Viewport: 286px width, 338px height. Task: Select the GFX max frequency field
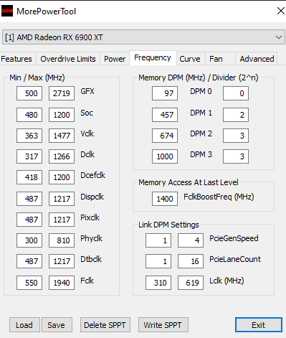click(62, 93)
